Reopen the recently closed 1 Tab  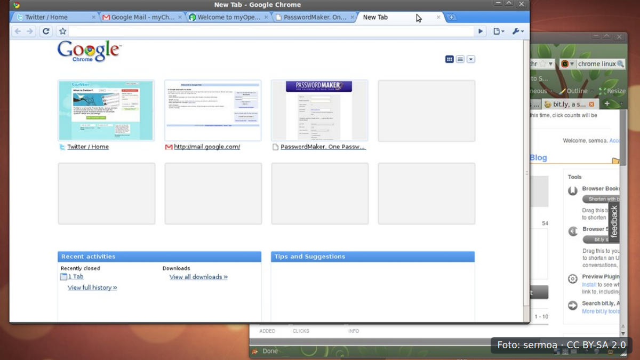[x=76, y=277]
